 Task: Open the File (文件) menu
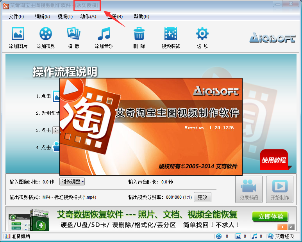coord(16,16)
